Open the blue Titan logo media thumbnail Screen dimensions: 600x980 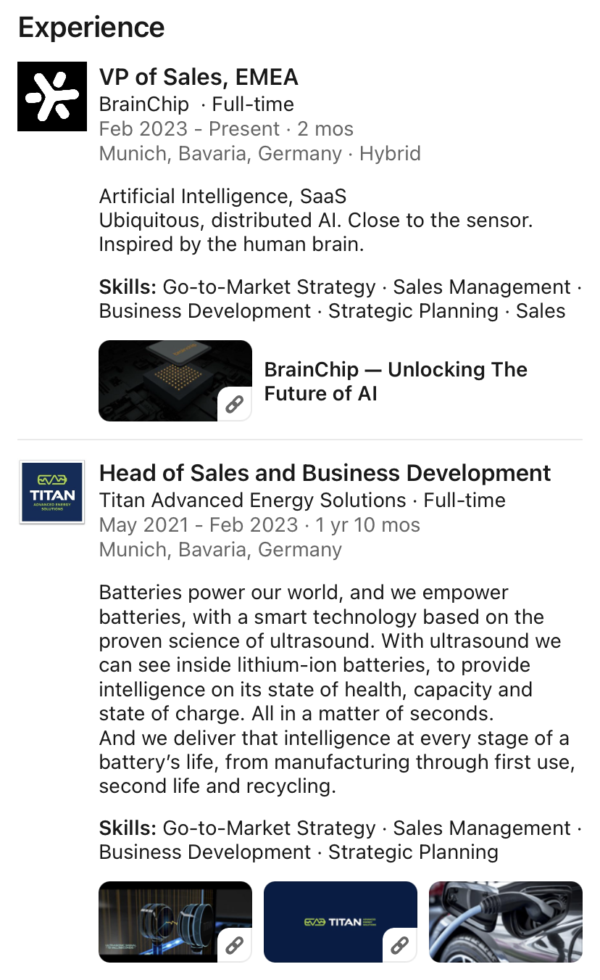[x=340, y=921]
